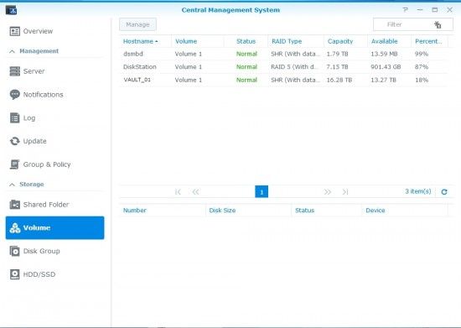Collapse the Storage section
The image size is (461, 328).
[x=12, y=185]
